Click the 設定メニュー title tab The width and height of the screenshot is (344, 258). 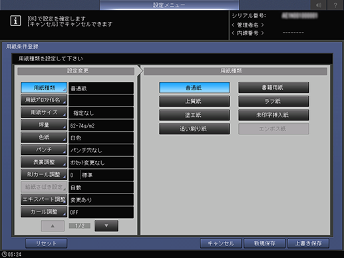pos(169,5)
